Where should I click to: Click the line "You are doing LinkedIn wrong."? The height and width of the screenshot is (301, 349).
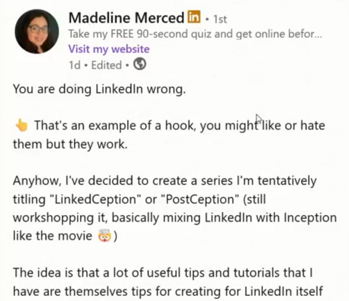coord(99,89)
